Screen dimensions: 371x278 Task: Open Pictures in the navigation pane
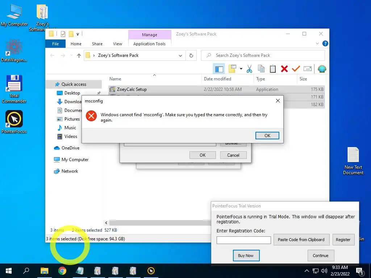(72, 119)
